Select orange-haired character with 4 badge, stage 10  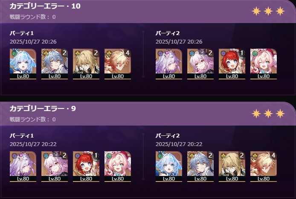118,64
